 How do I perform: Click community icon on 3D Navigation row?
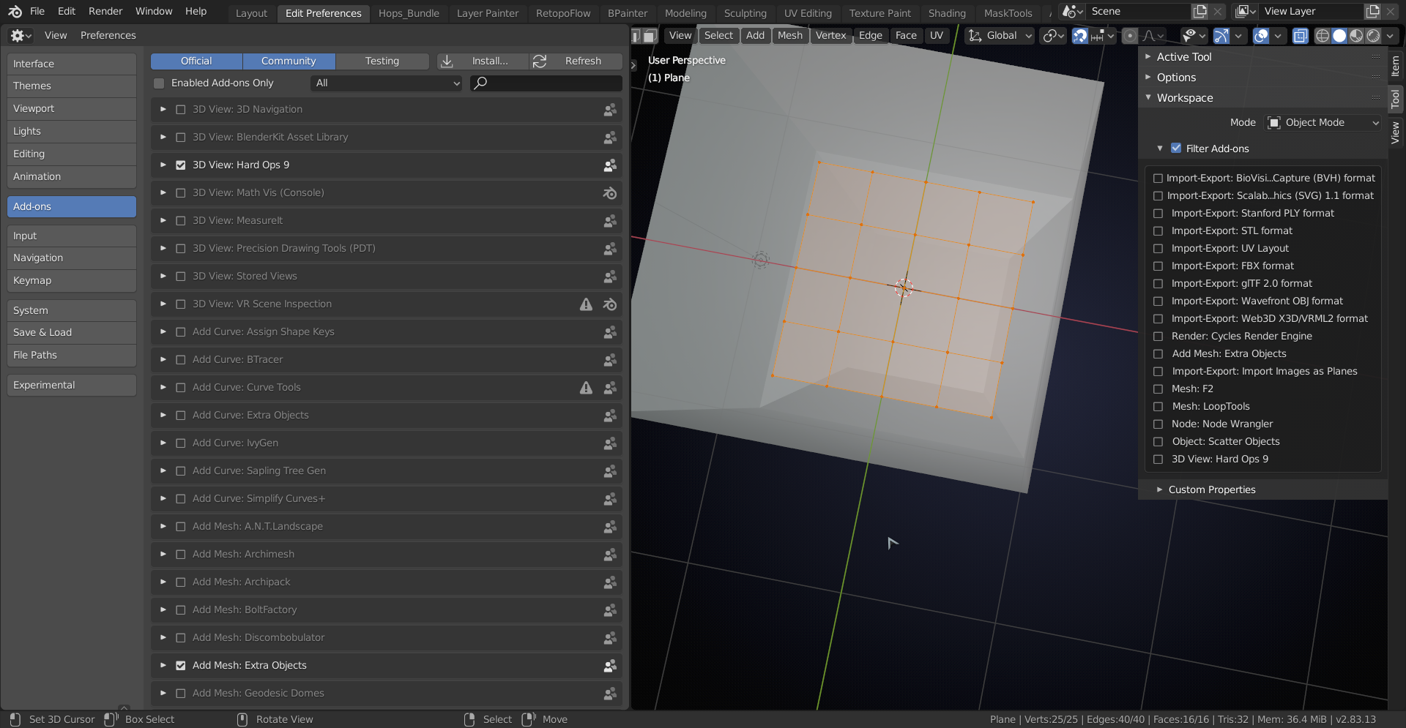click(x=609, y=110)
